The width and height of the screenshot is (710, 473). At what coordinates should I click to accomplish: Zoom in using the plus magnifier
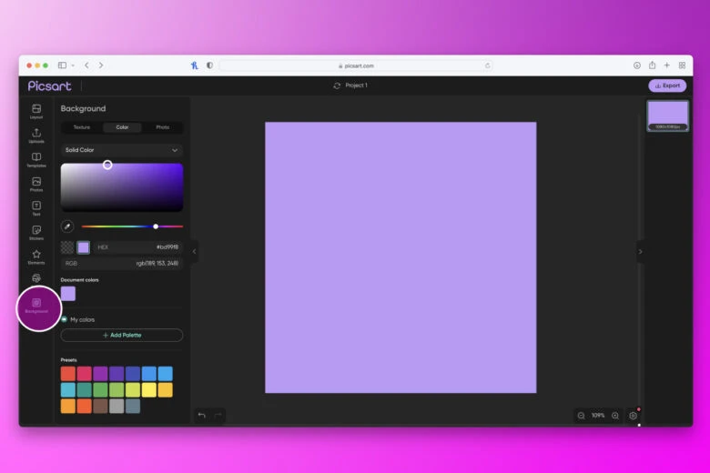(x=615, y=416)
